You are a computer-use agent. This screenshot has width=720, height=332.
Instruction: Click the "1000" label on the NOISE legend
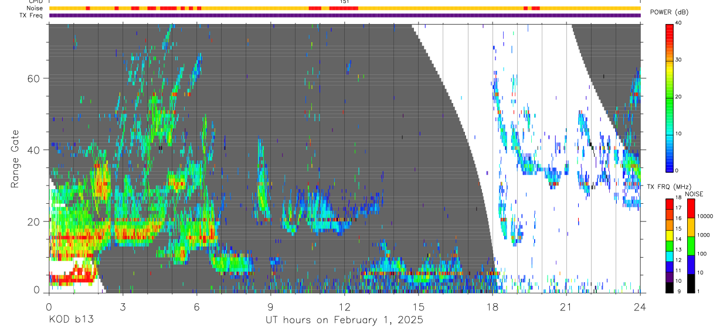[x=704, y=235]
